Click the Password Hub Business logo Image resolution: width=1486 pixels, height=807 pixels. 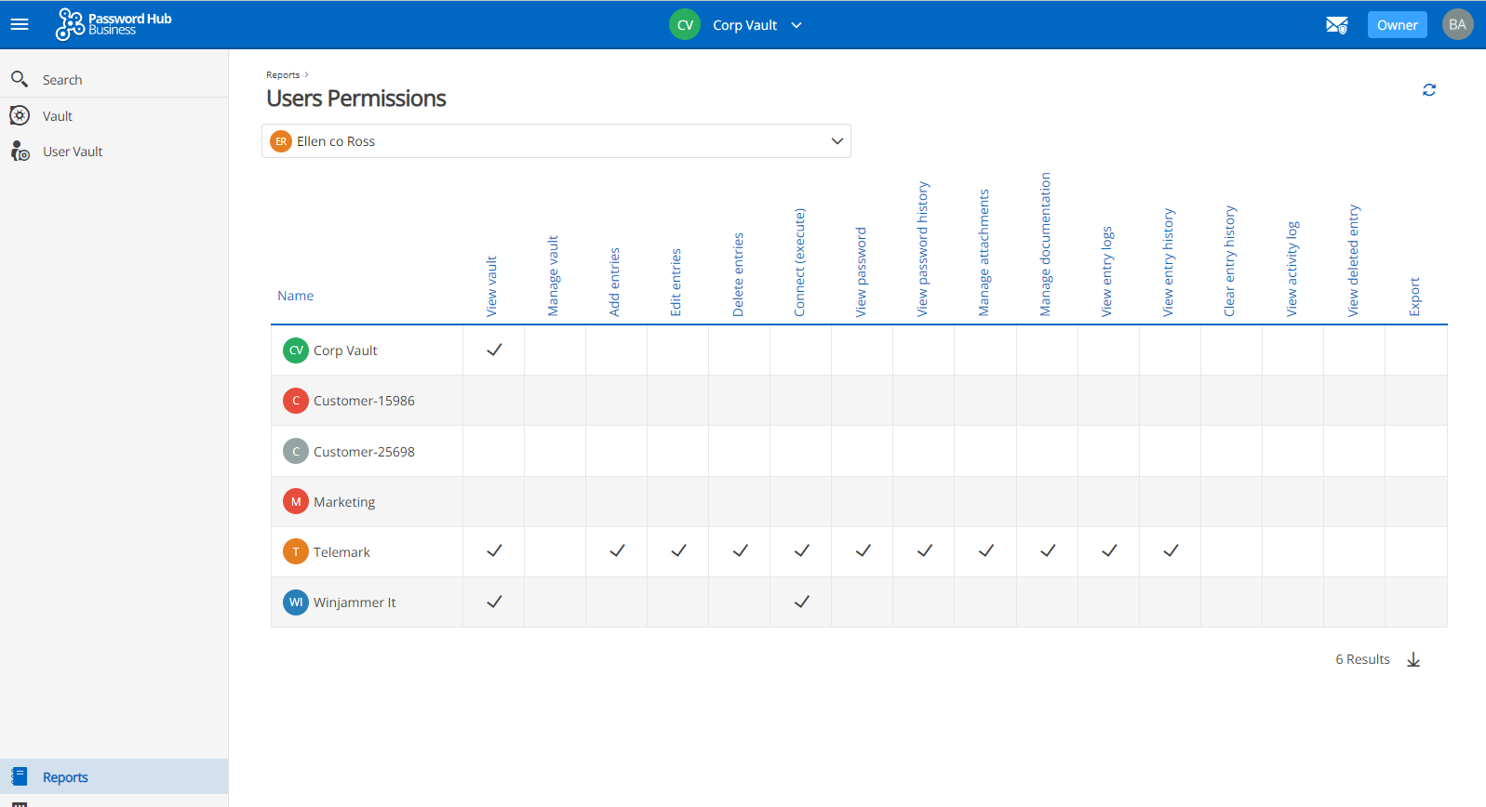tap(114, 24)
